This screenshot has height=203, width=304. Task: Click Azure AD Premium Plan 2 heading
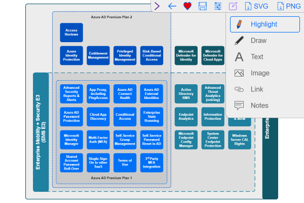[111, 17]
